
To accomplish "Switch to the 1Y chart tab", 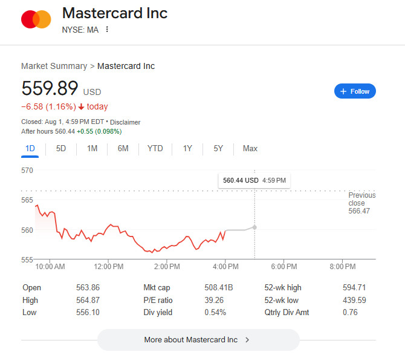I will [187, 148].
